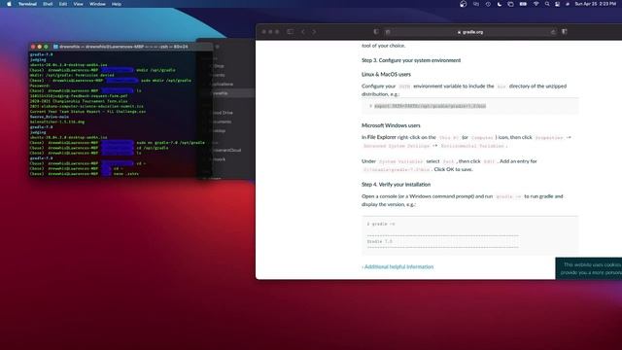Select Desktop in the Finder sidebar

pyautogui.click(x=220, y=130)
